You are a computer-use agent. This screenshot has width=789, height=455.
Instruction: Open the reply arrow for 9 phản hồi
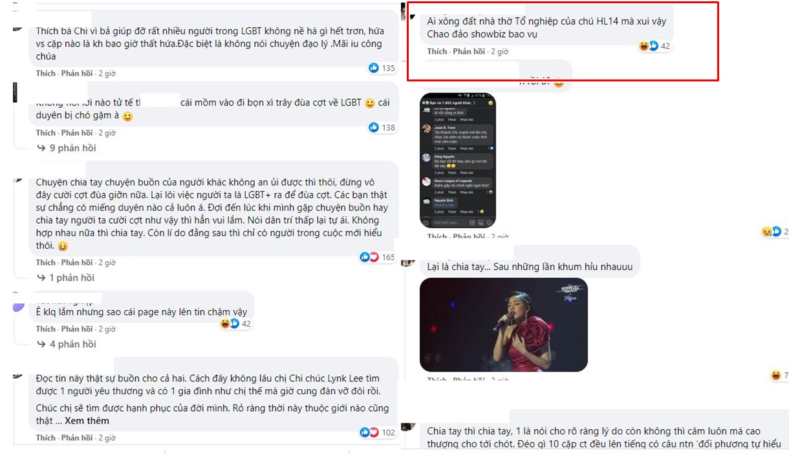point(41,148)
